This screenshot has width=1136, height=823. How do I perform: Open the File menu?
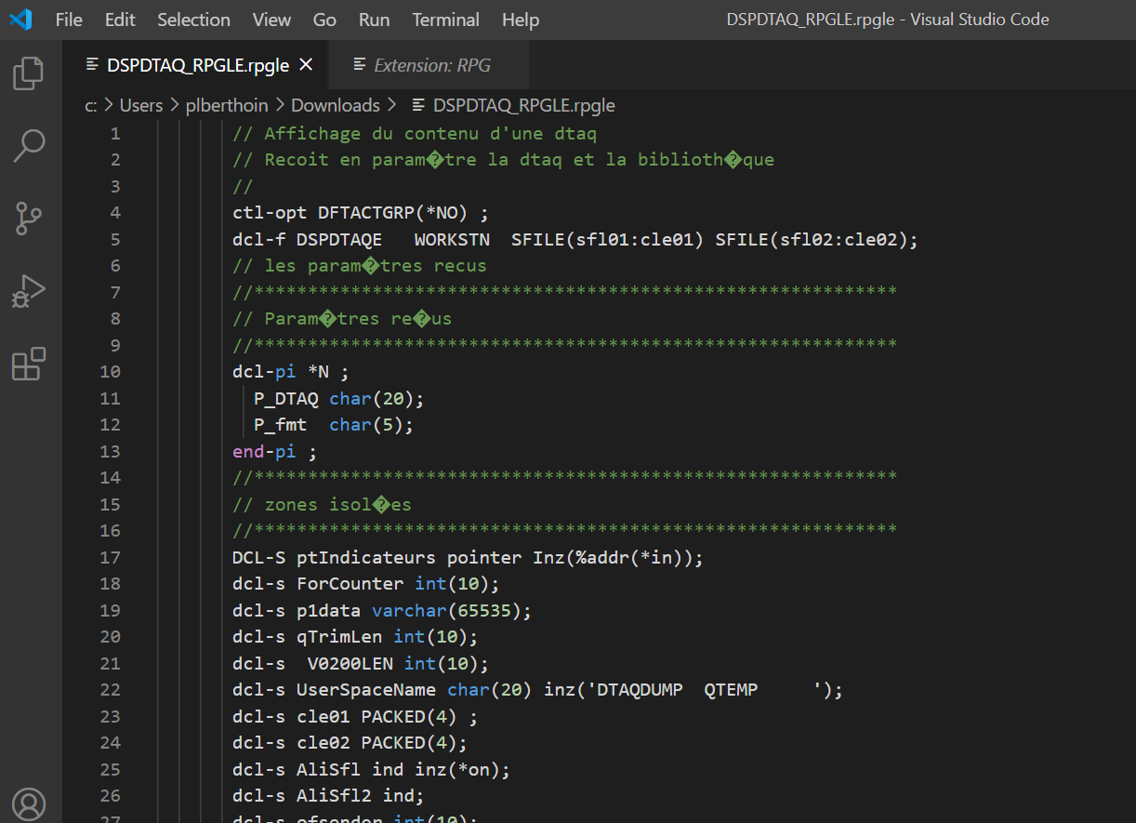pos(69,20)
